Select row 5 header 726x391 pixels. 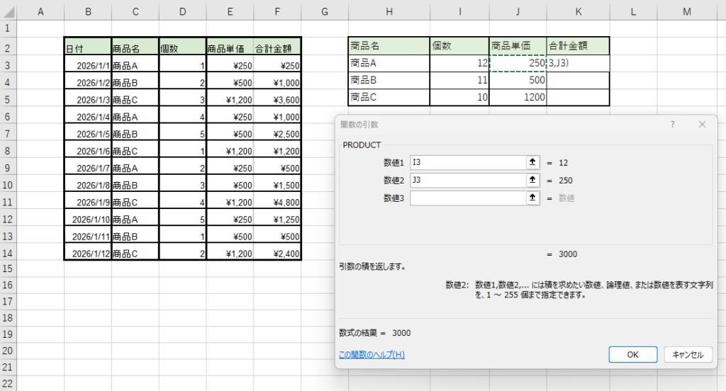pos(7,99)
